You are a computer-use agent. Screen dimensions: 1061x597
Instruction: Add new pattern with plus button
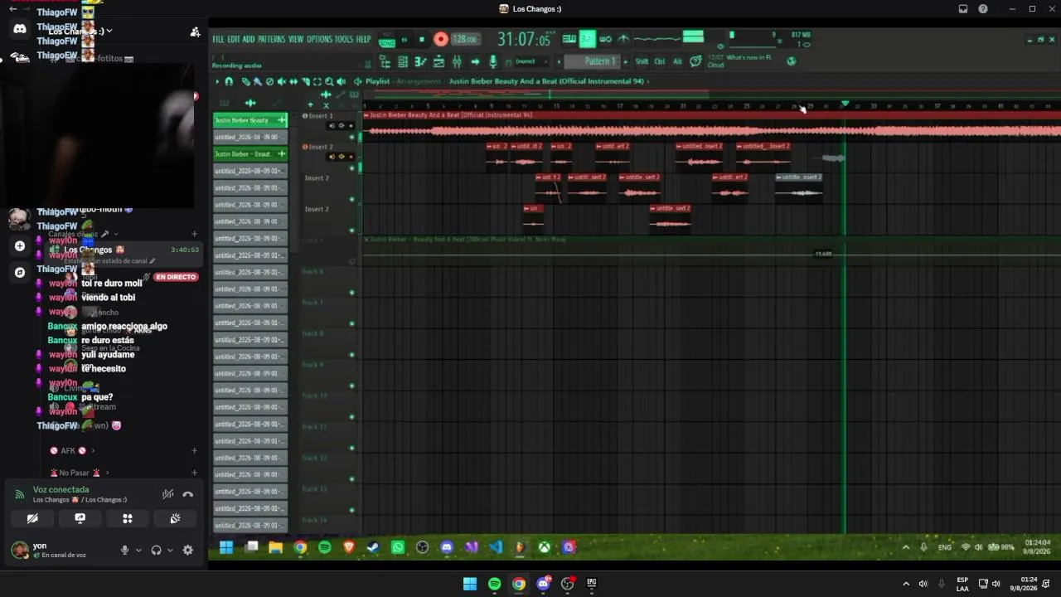625,61
